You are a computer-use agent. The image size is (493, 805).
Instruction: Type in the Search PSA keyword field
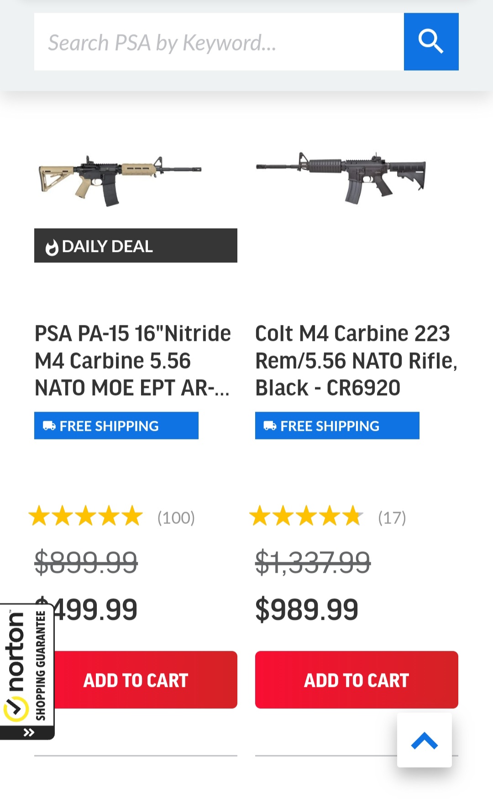[x=218, y=42]
